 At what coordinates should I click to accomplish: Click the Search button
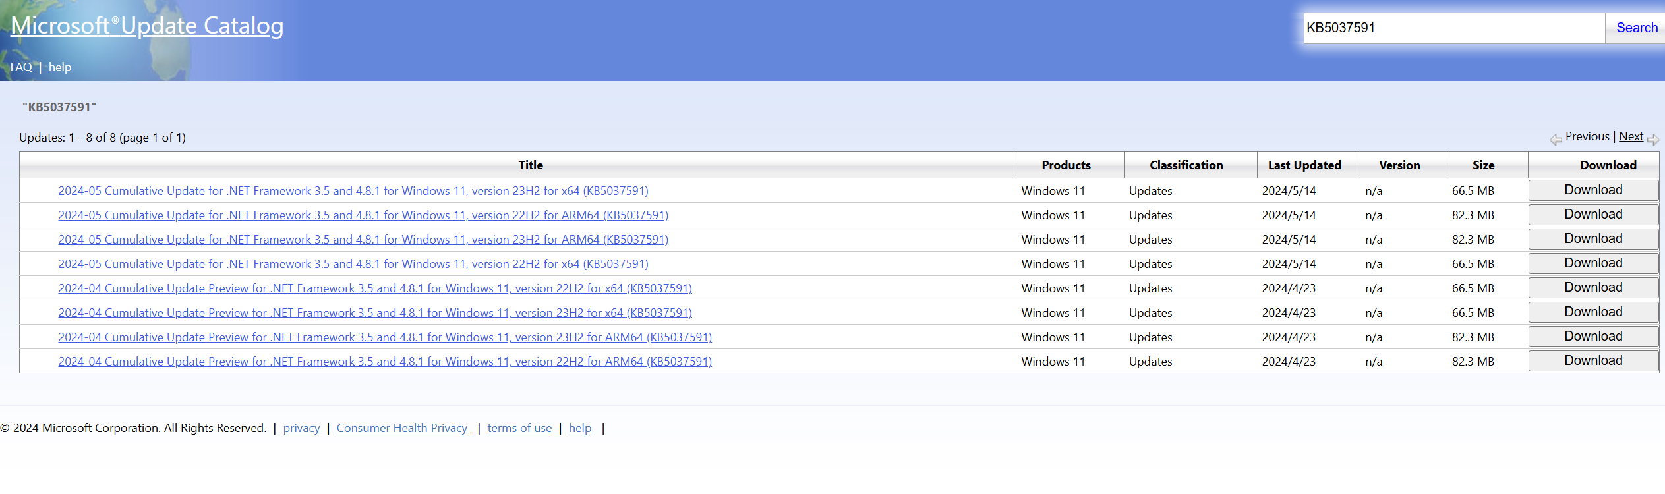[1637, 28]
